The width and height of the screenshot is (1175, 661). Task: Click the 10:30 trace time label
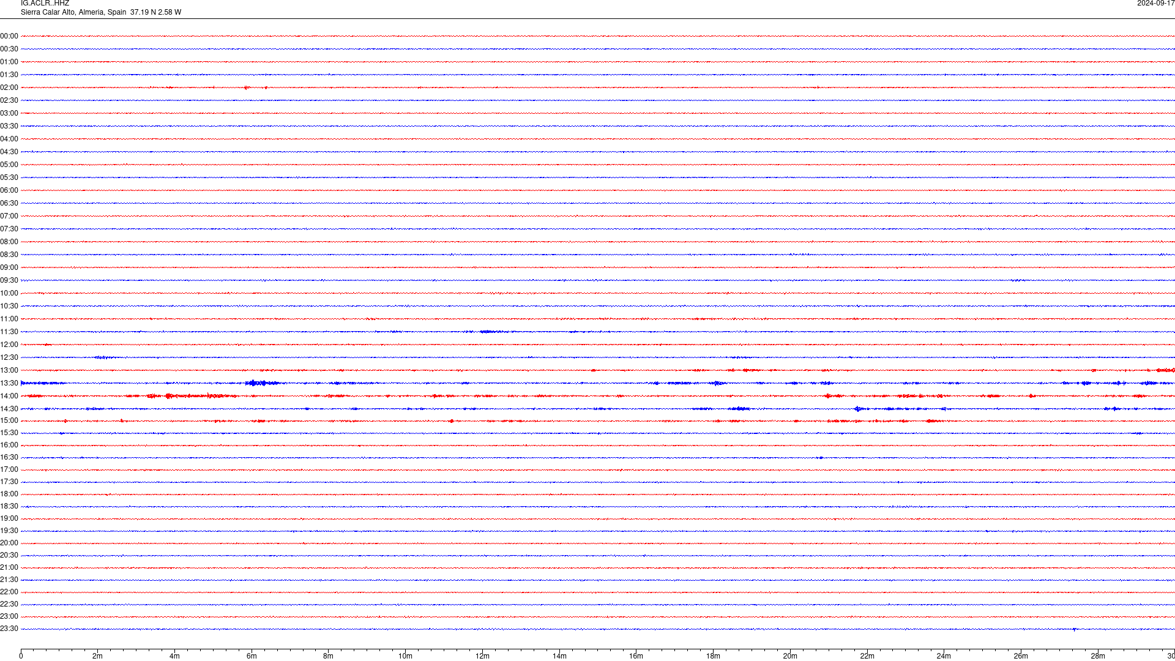click(9, 306)
